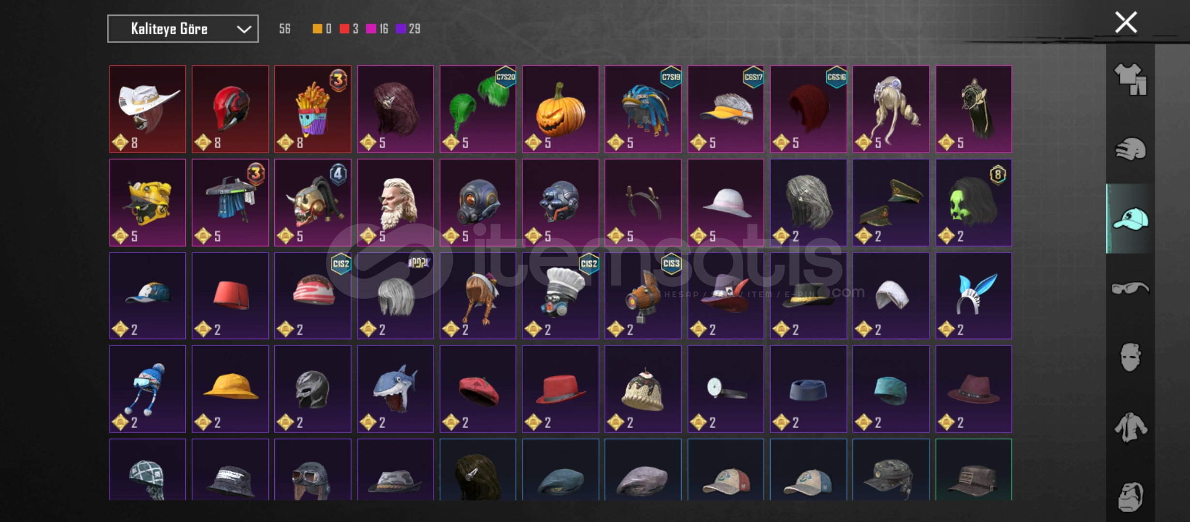Click the dropdown chevron arrow

tap(244, 29)
